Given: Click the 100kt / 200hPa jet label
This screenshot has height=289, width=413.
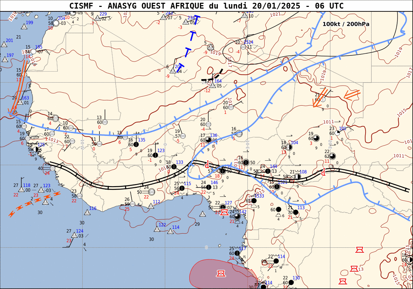Looking at the screenshot, I should pos(346,24).
